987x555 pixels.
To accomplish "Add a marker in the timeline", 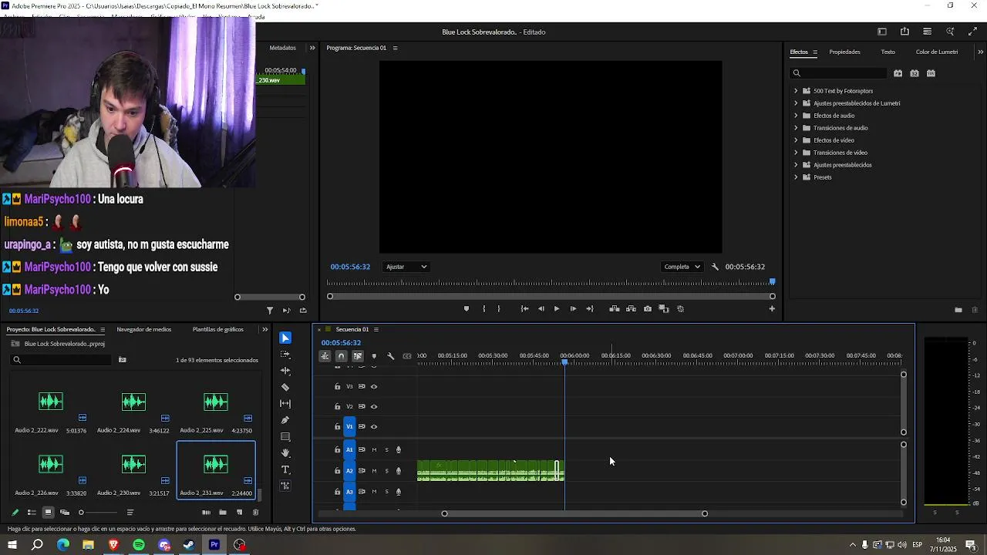I will pyautogui.click(x=374, y=356).
